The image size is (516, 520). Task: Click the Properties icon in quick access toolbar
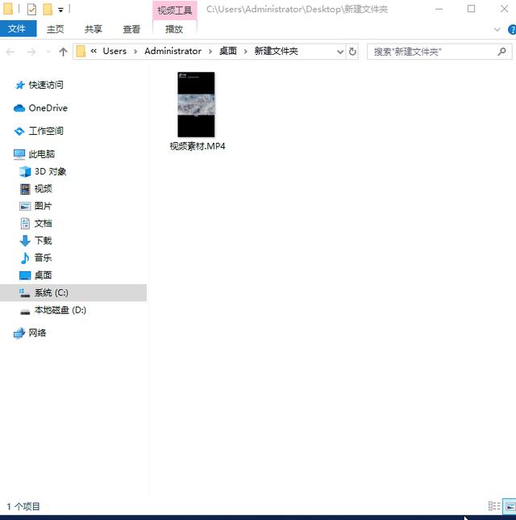[x=31, y=10]
